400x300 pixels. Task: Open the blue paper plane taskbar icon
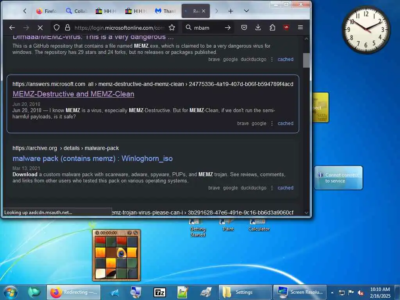tap(115, 293)
